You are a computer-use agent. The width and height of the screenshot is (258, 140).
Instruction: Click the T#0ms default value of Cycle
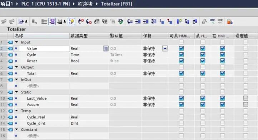pos(116,55)
